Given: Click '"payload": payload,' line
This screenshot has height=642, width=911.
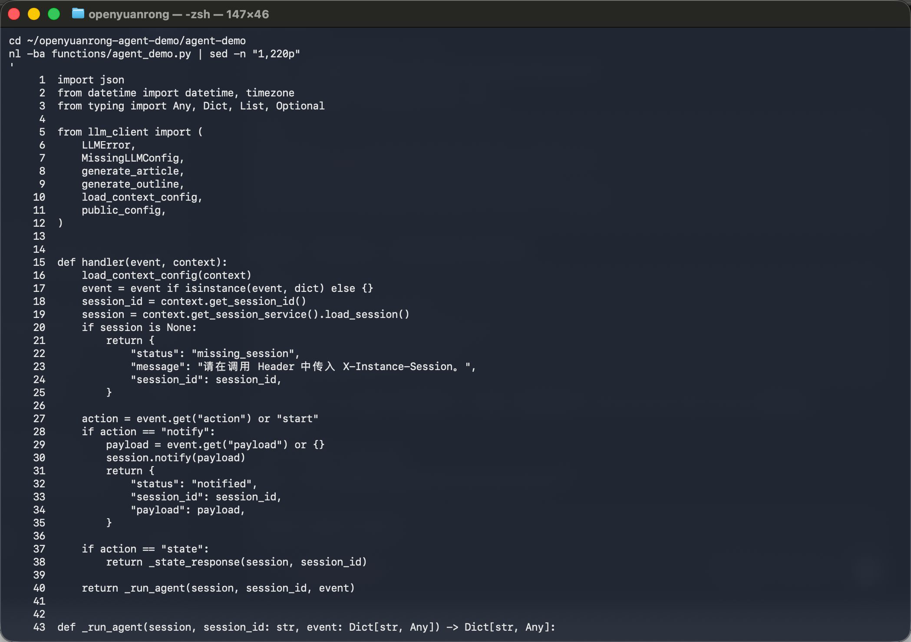Looking at the screenshot, I should click(x=188, y=510).
